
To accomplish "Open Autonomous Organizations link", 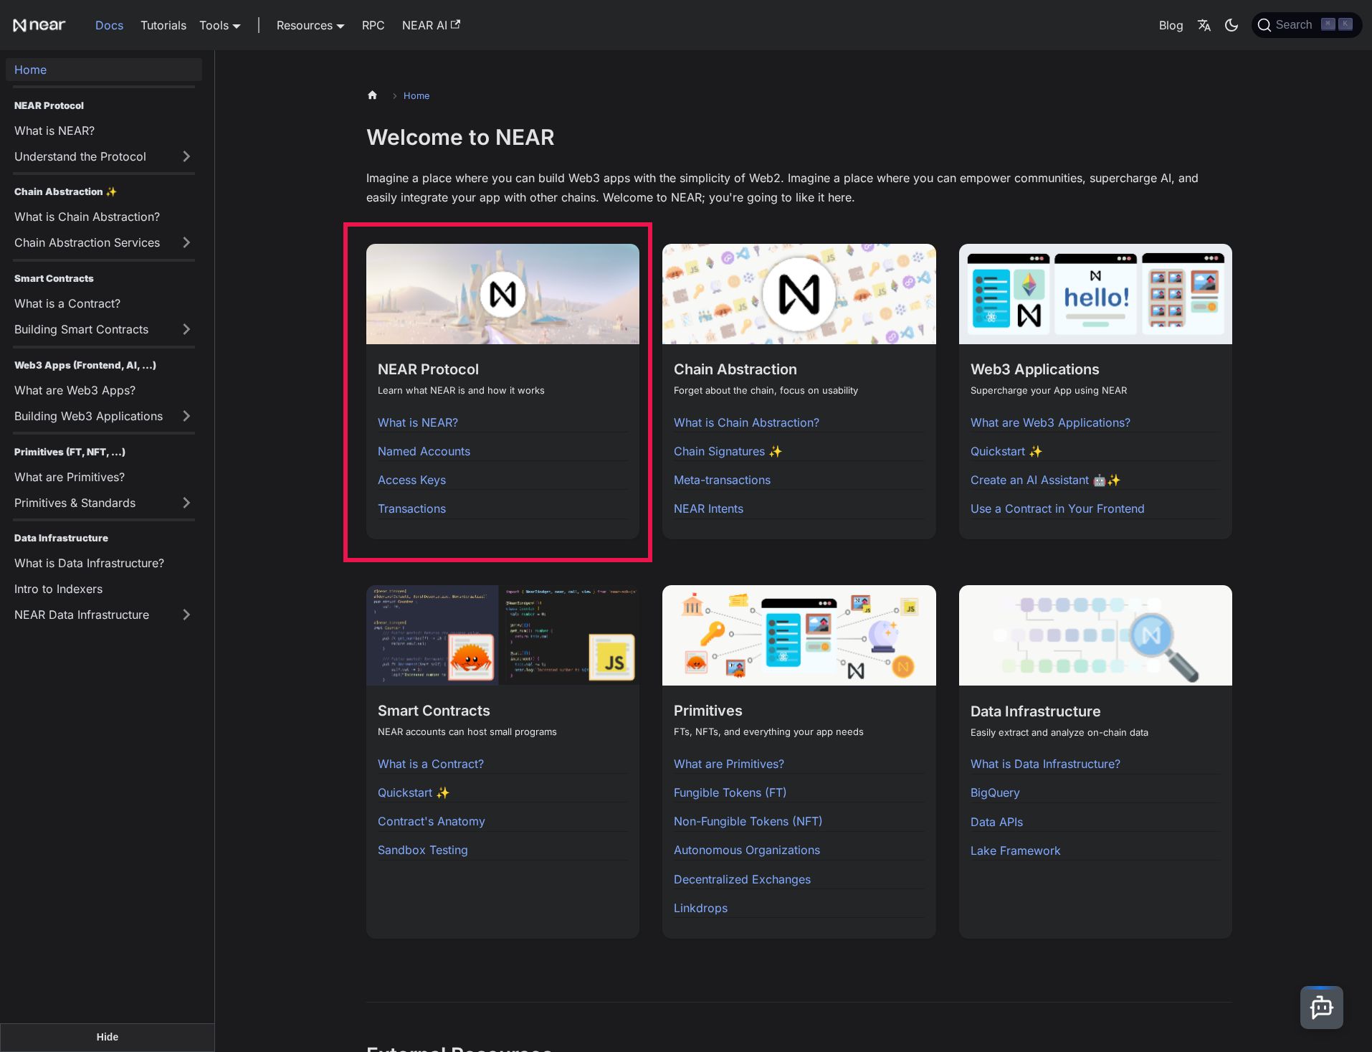I will [x=746, y=850].
